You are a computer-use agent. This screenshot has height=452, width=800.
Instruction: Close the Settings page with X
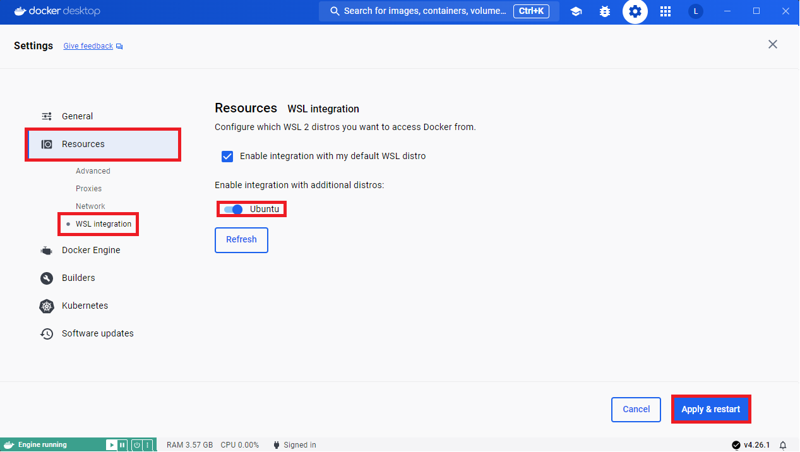[x=772, y=44]
